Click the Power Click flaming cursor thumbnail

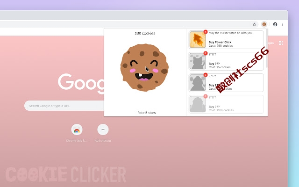point(198,39)
